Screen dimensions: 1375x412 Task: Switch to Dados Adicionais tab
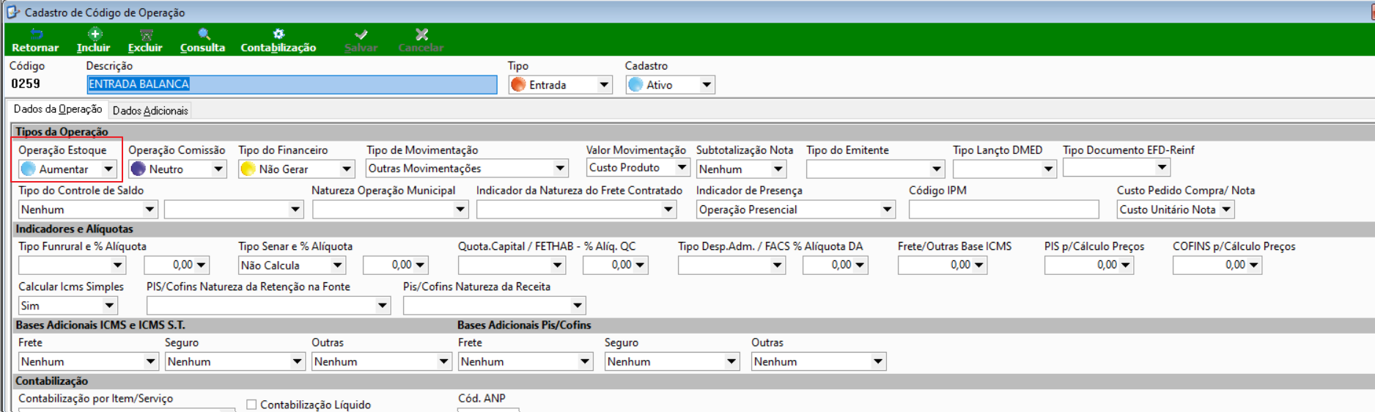point(150,111)
